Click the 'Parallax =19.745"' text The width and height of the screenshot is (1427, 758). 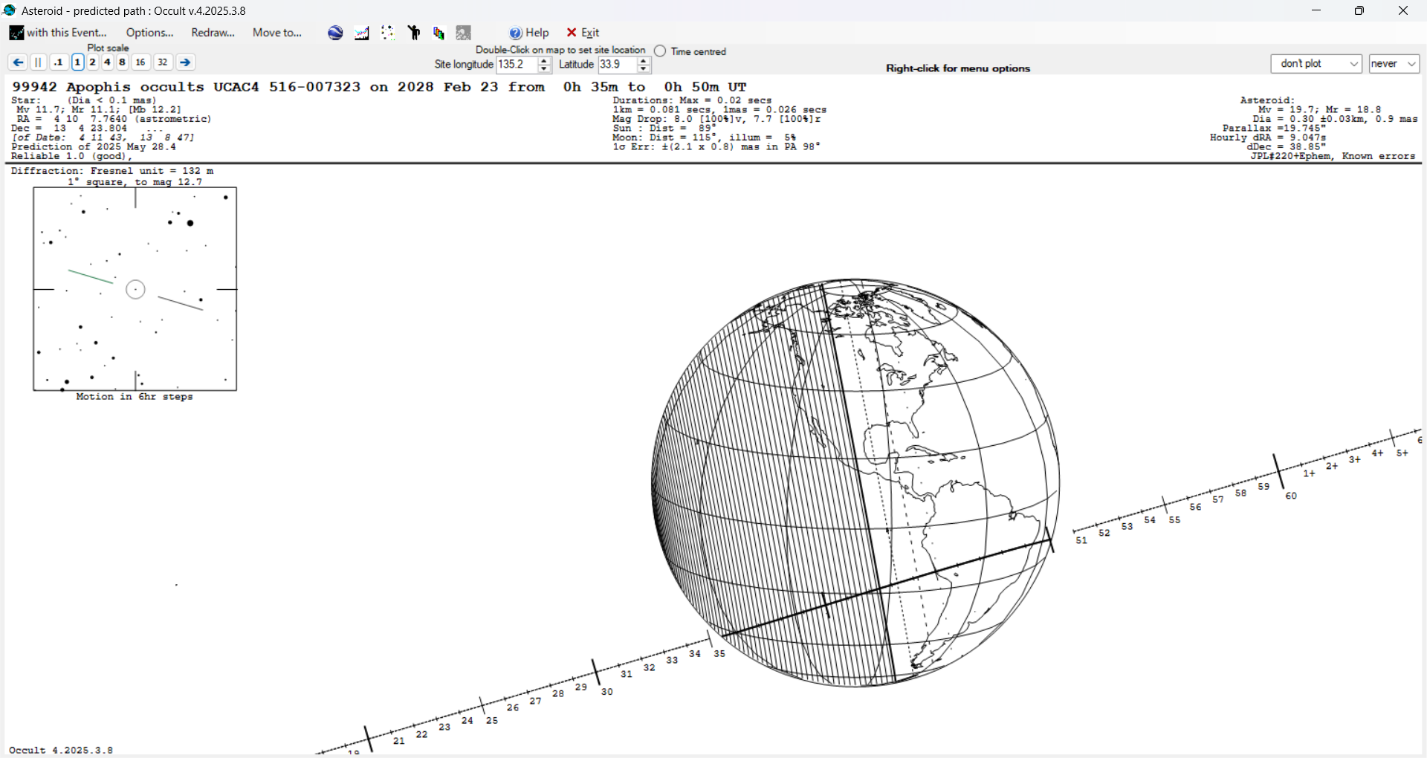[x=1274, y=129]
